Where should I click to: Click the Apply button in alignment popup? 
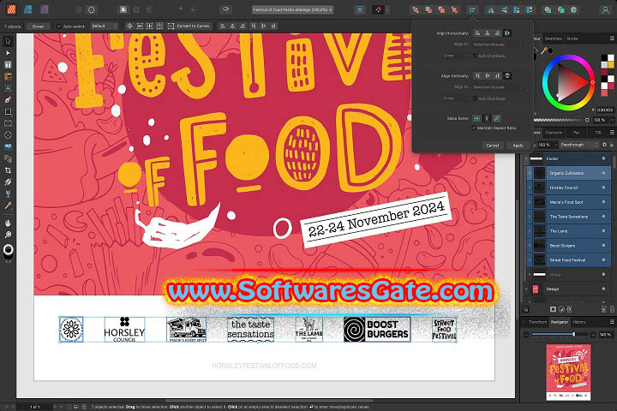point(518,146)
